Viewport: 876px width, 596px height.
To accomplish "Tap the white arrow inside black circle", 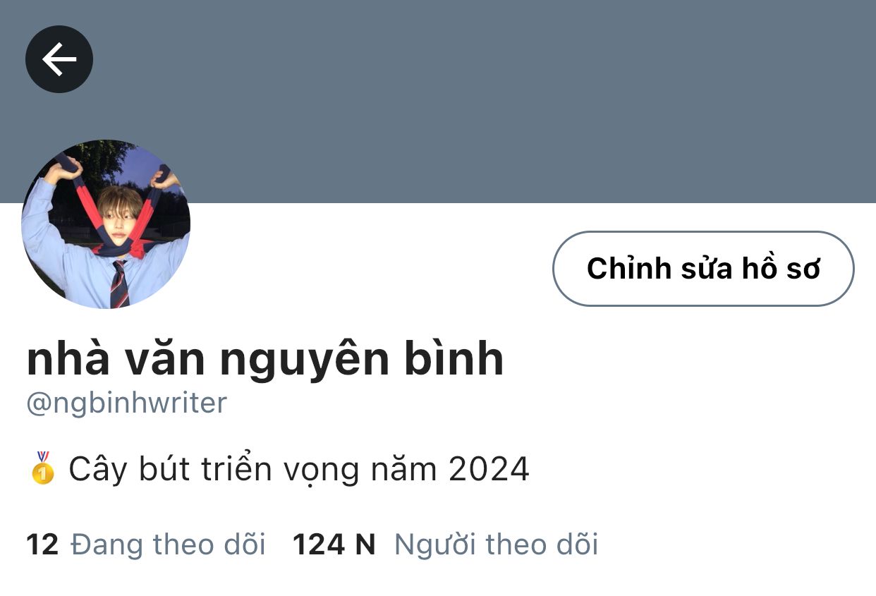I will [59, 59].
